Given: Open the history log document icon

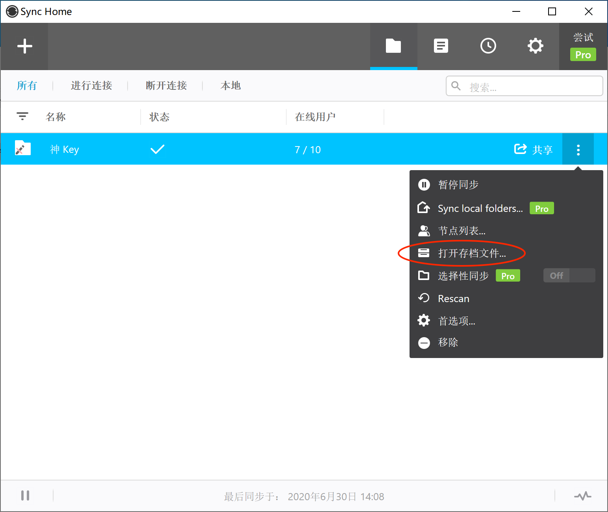Looking at the screenshot, I should click(441, 46).
